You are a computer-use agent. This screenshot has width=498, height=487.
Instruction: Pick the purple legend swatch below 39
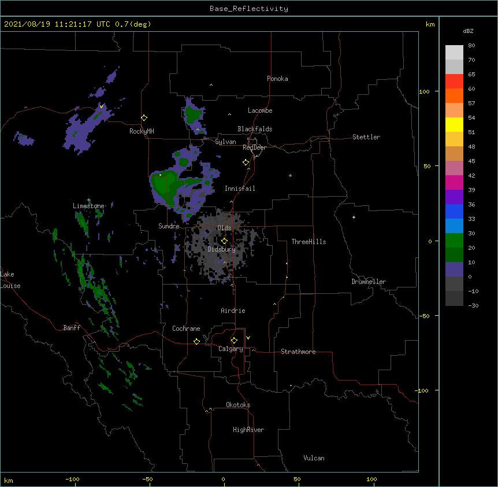coord(454,197)
